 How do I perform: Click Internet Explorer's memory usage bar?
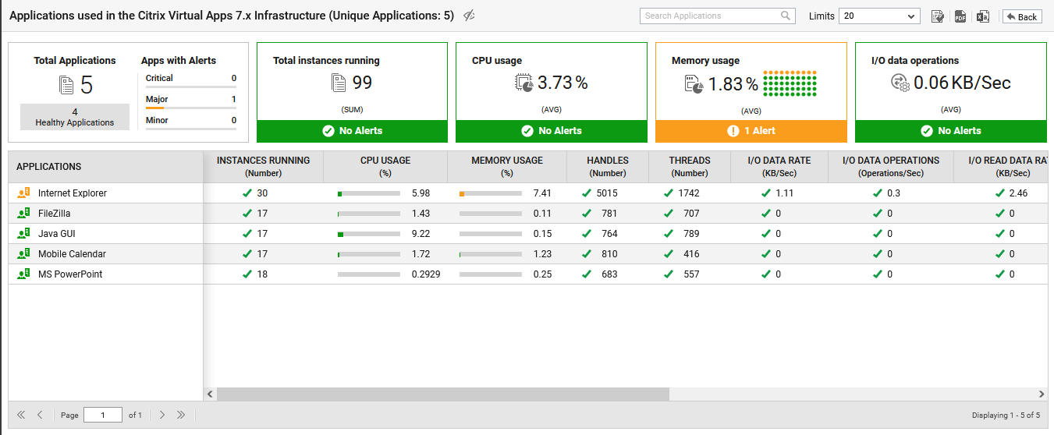click(491, 193)
